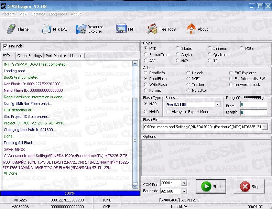Enable Always in Expert Mode
Image resolution: width=272 pixels, height=209 pixels.
pos(168,112)
